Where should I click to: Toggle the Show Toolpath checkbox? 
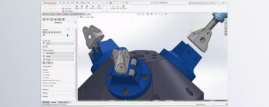pos(43,50)
